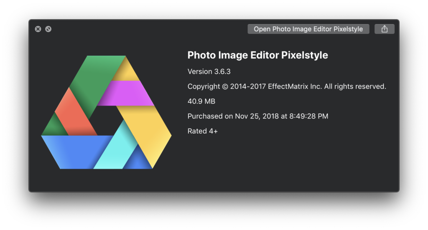
Task: Click the purple band of Pixelstyle logo
Action: point(127,93)
